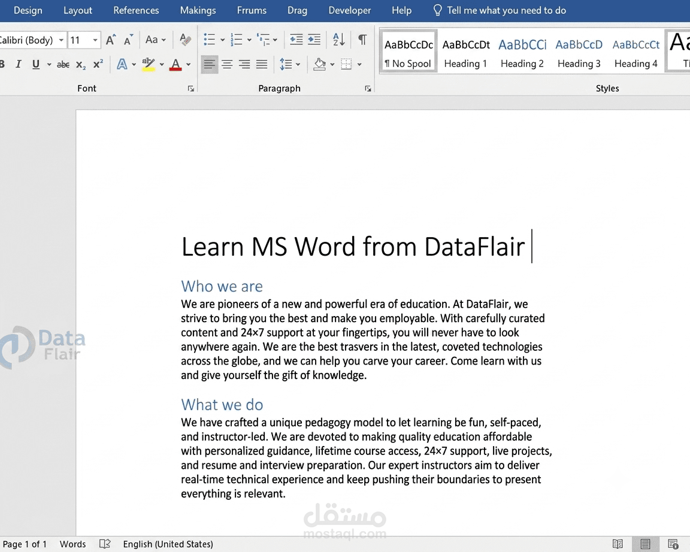Open the Help tab
Image resolution: width=690 pixels, height=552 pixels.
(402, 10)
